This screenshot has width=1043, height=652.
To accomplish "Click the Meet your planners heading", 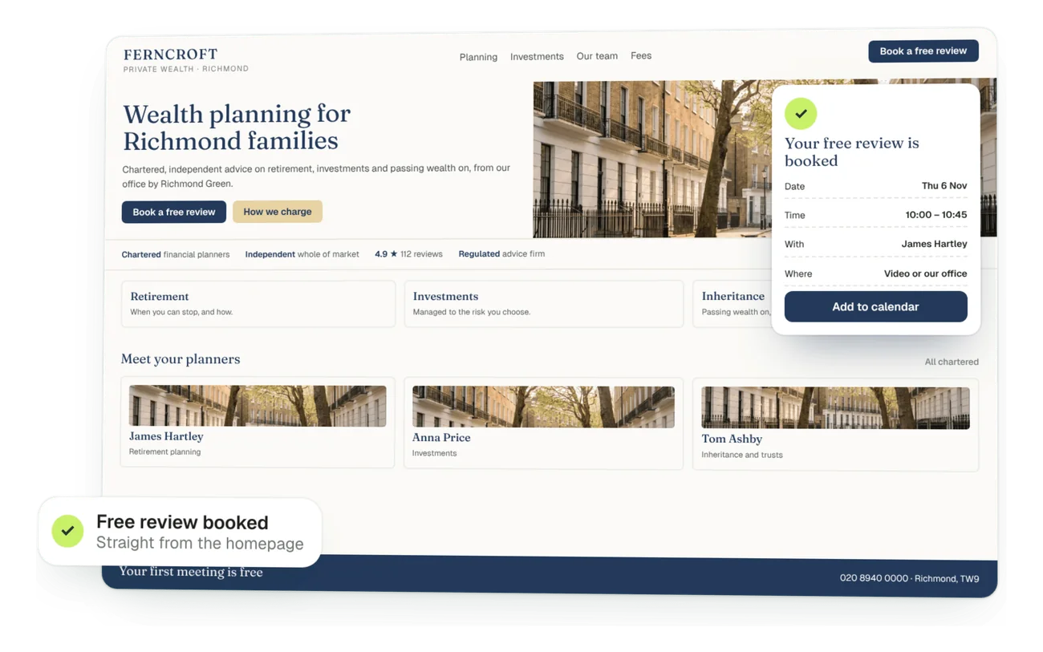I will click(181, 358).
